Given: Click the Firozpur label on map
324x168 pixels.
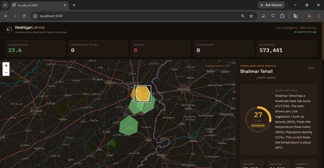Looking at the screenshot, I should click(x=162, y=155).
